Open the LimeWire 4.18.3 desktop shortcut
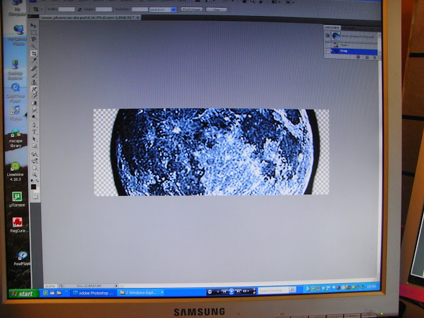Screen dimensions: 424x318 pos(15,171)
